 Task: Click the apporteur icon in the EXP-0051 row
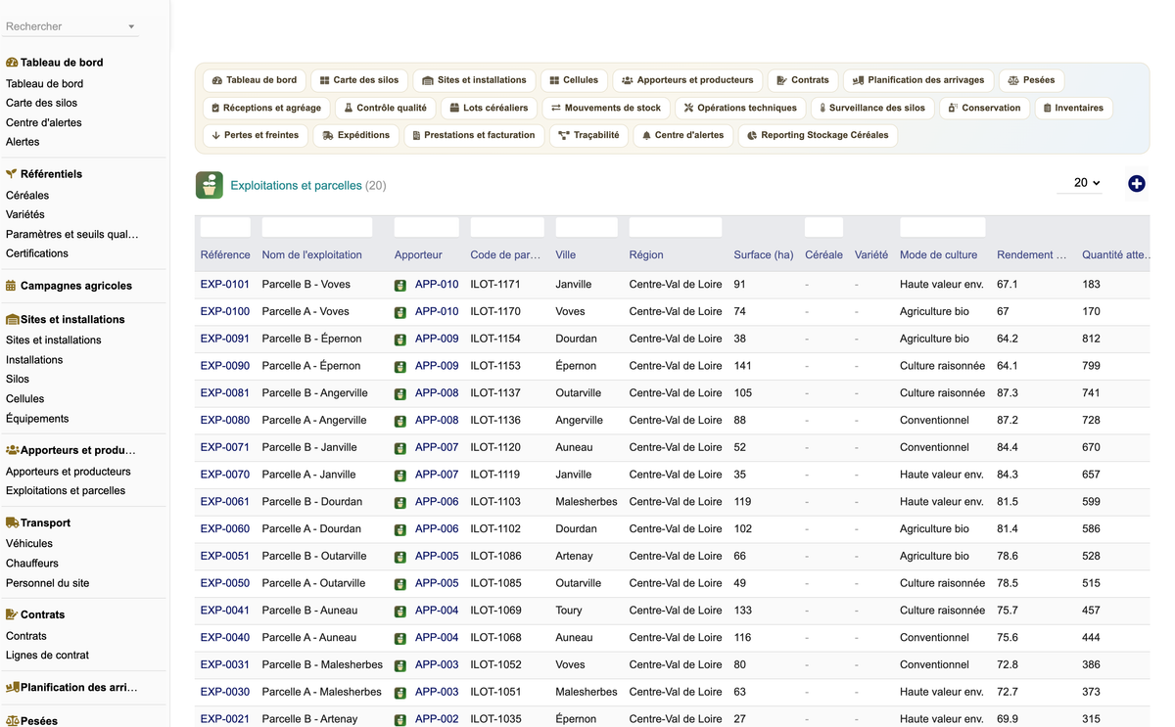(400, 557)
